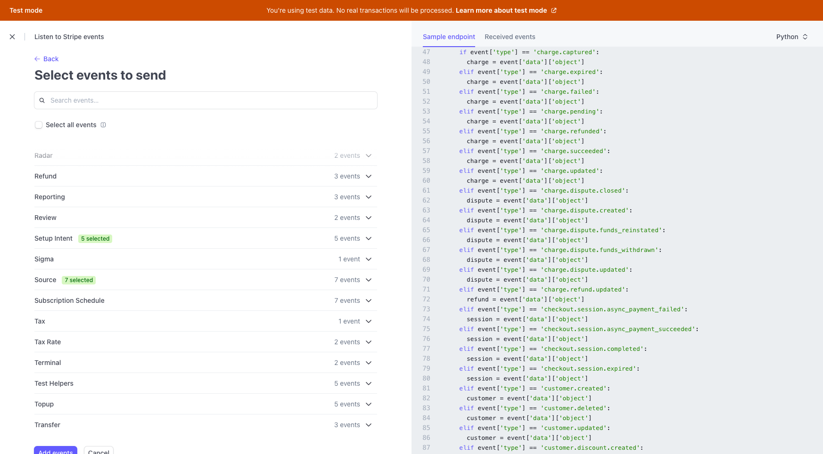The image size is (823, 454).
Task: Click the 'charge.refunded' code line
Action: (x=533, y=131)
